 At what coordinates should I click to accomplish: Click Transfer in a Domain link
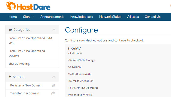point(25,93)
